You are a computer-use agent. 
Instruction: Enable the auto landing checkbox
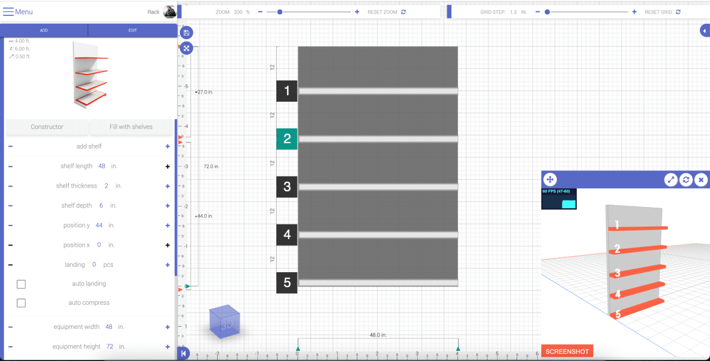pos(21,284)
